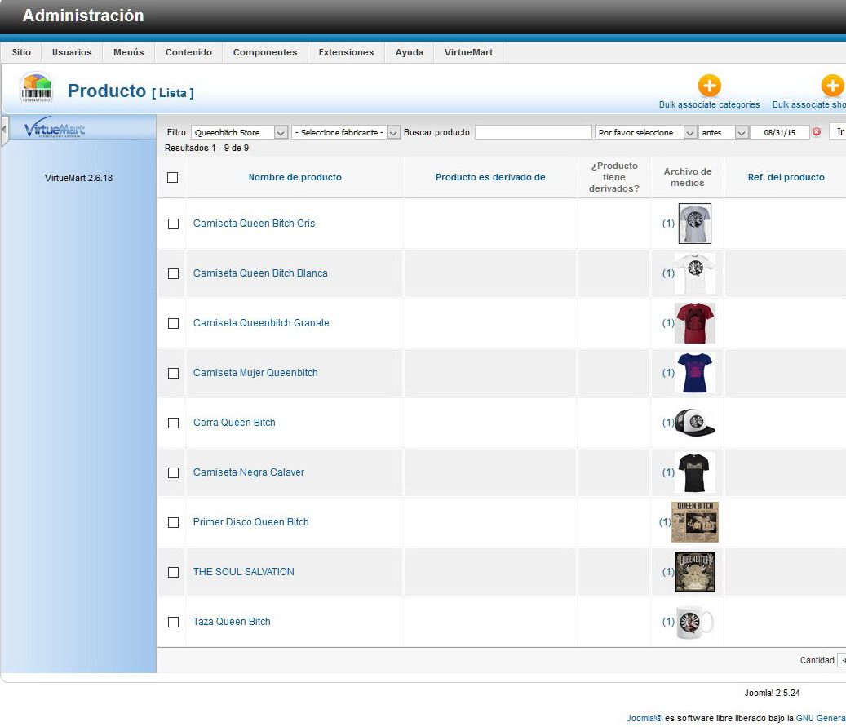Open the Camiseta Mujer Queenbitch thumbnail
The height and width of the screenshot is (727, 846).
[695, 372]
